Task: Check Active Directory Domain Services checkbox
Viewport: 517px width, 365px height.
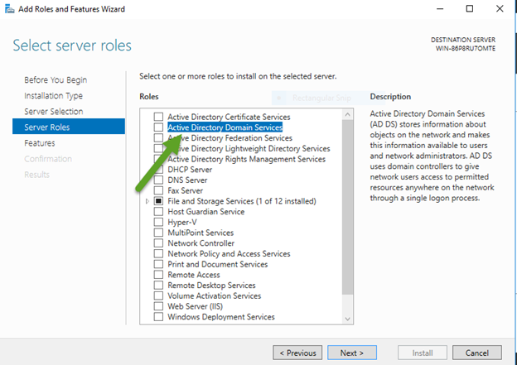Action: pyautogui.click(x=158, y=127)
